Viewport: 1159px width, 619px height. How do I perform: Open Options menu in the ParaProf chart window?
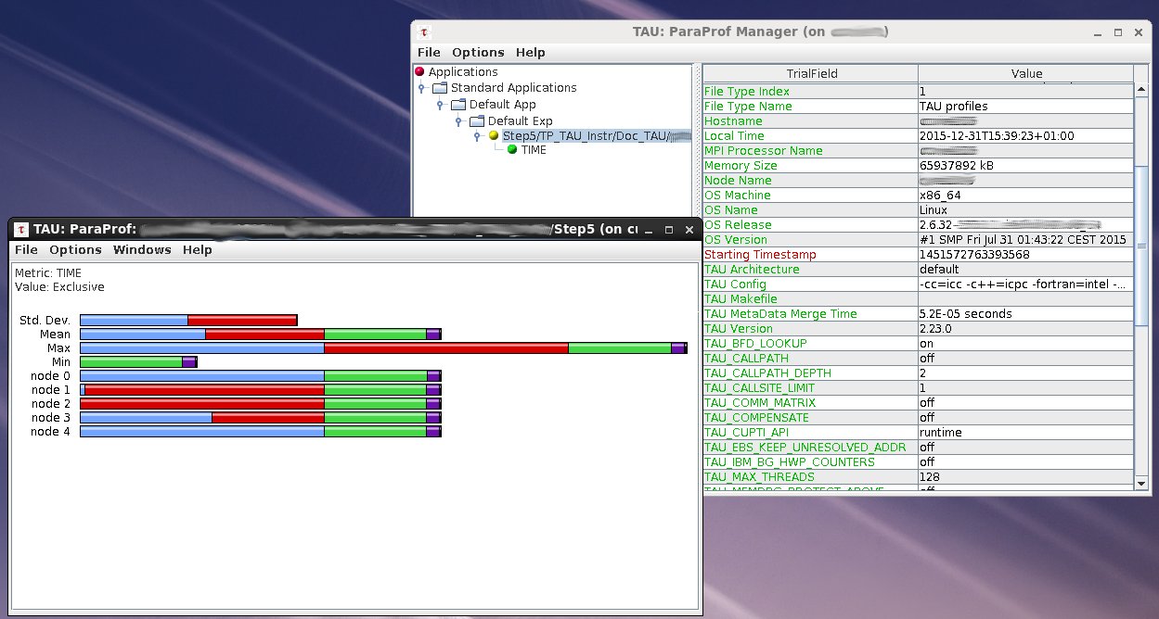click(75, 250)
